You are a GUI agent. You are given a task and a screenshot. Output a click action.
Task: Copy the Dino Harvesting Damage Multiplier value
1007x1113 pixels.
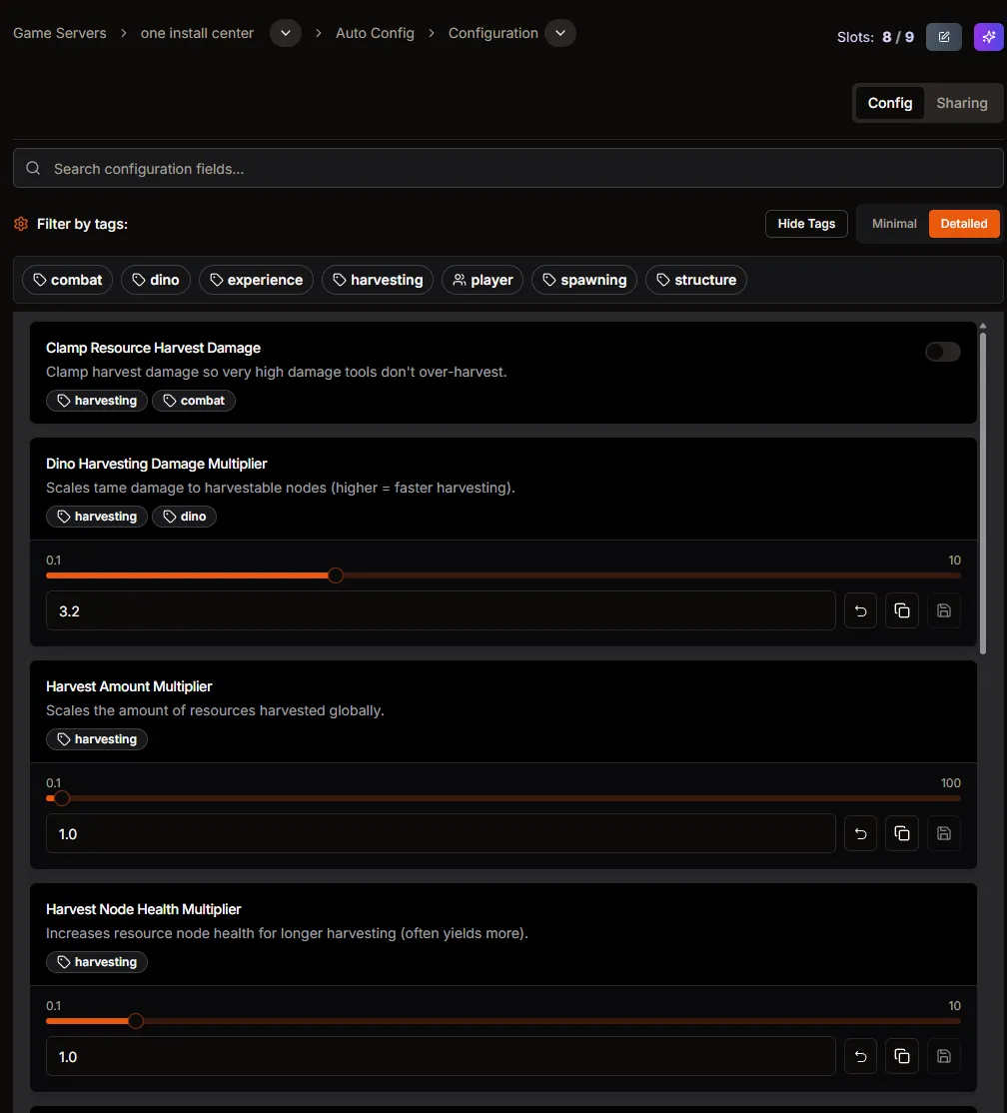(x=902, y=610)
